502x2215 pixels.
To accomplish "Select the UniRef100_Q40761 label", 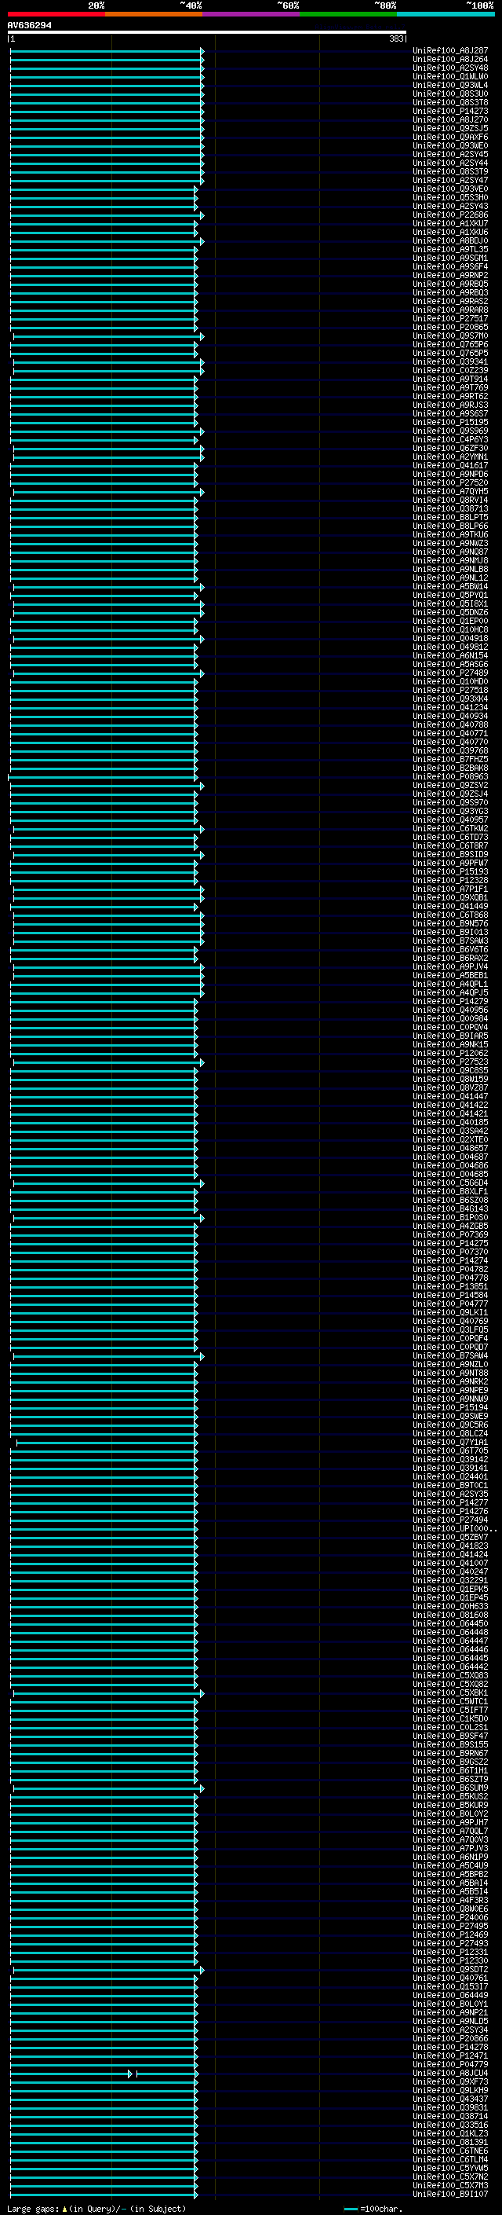I will (450, 1978).
